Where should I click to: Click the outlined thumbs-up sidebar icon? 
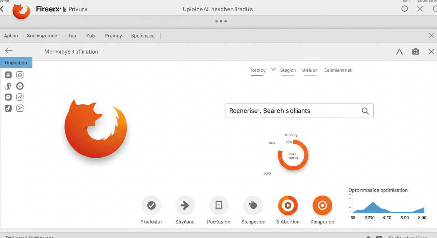pyautogui.click(x=20, y=75)
